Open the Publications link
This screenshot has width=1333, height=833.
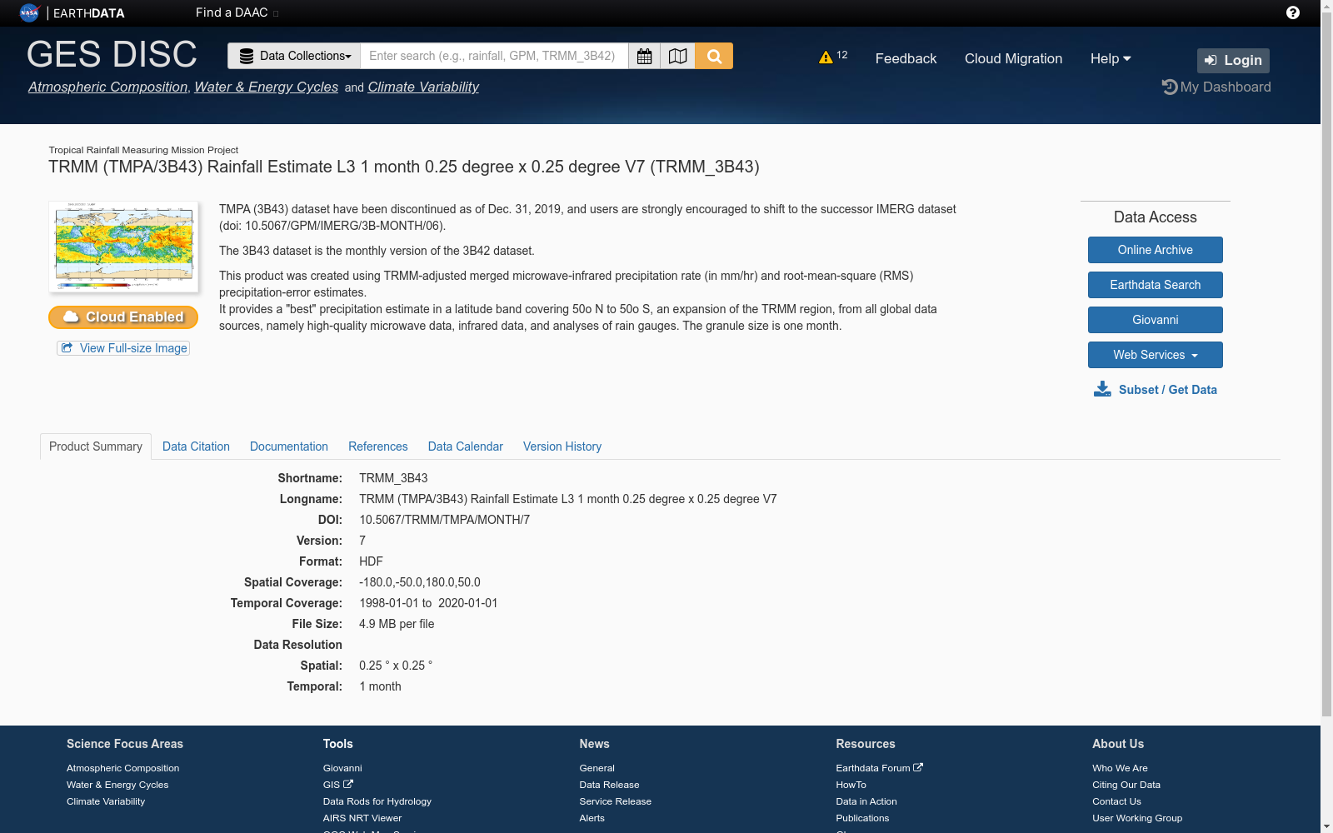(x=862, y=818)
